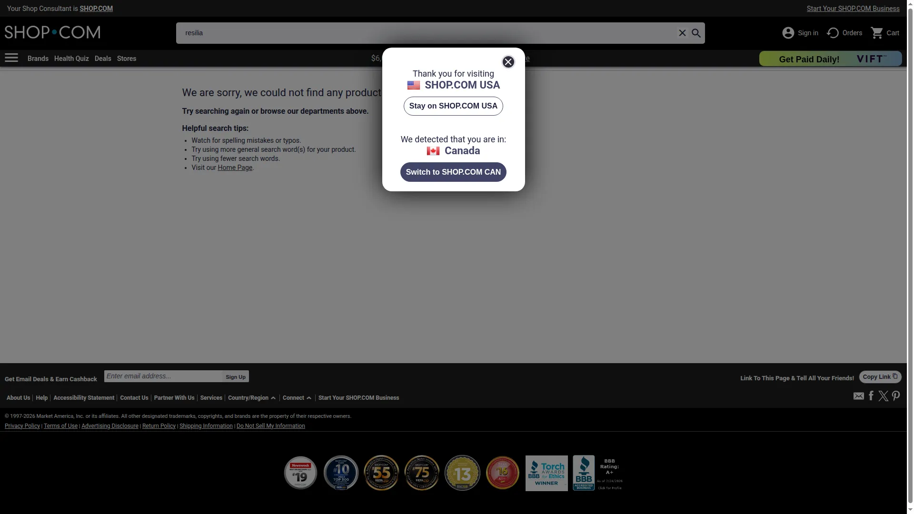Share page via email envelope icon

click(x=858, y=396)
